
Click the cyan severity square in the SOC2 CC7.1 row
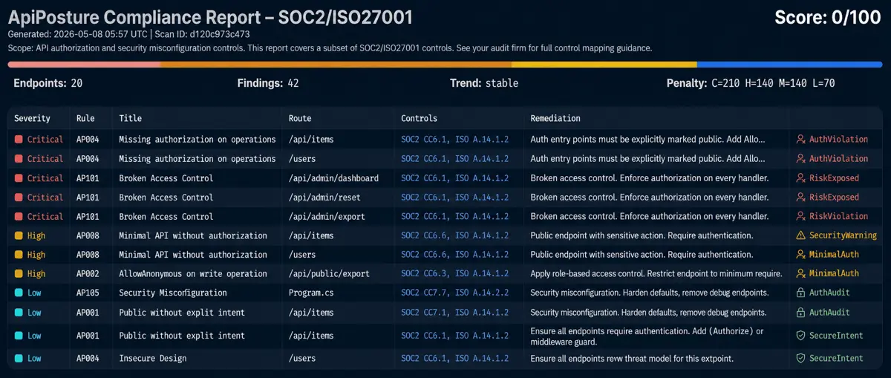tap(19, 312)
